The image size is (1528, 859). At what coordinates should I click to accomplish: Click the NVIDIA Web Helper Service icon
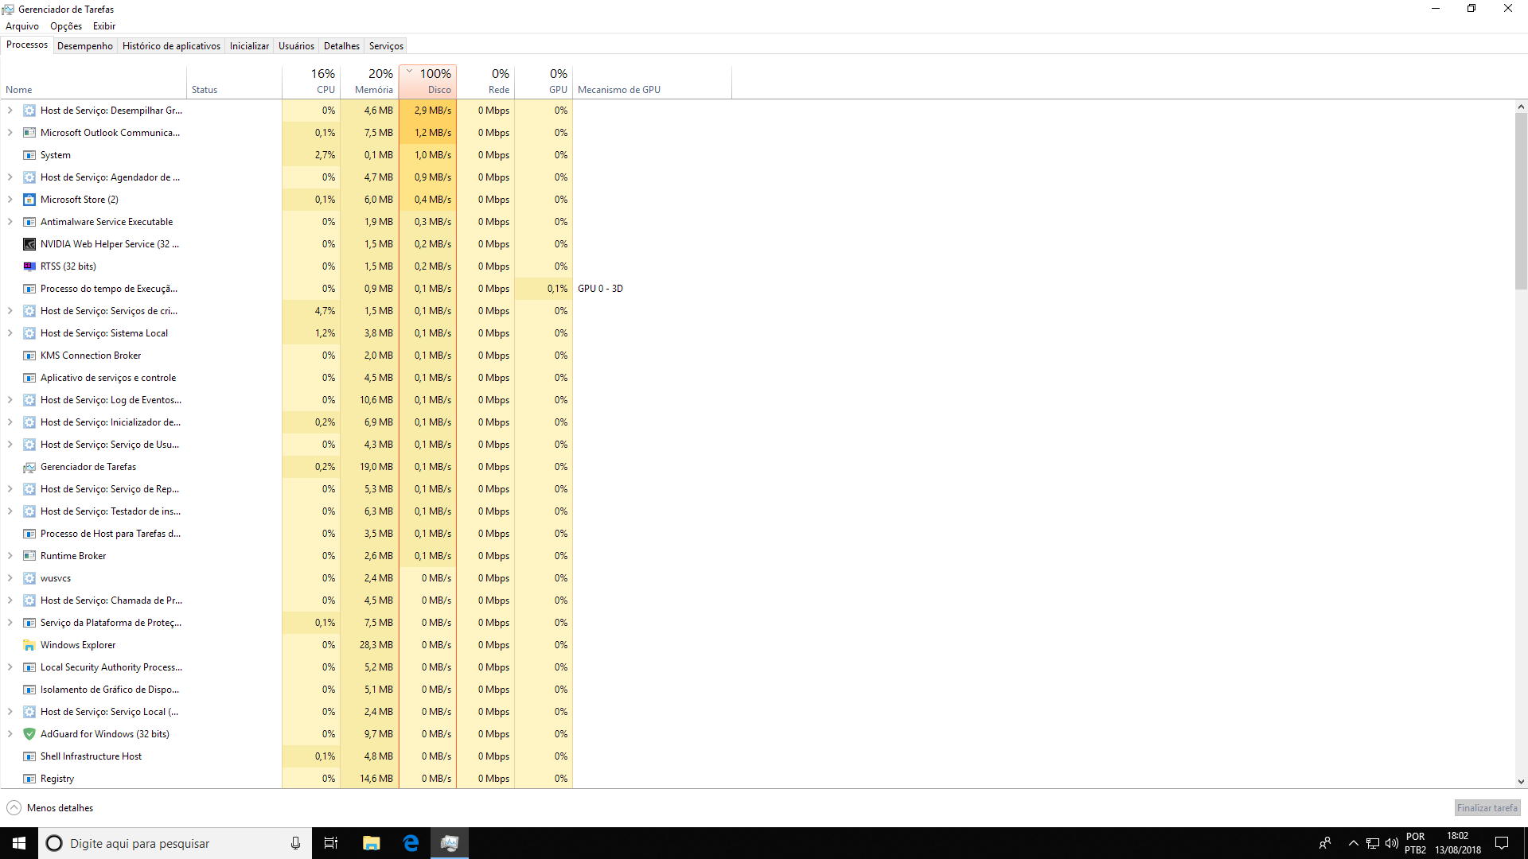(29, 244)
